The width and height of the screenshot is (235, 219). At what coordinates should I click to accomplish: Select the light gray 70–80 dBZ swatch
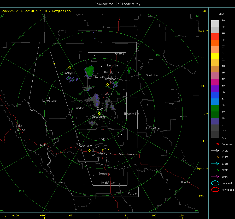(215, 24)
